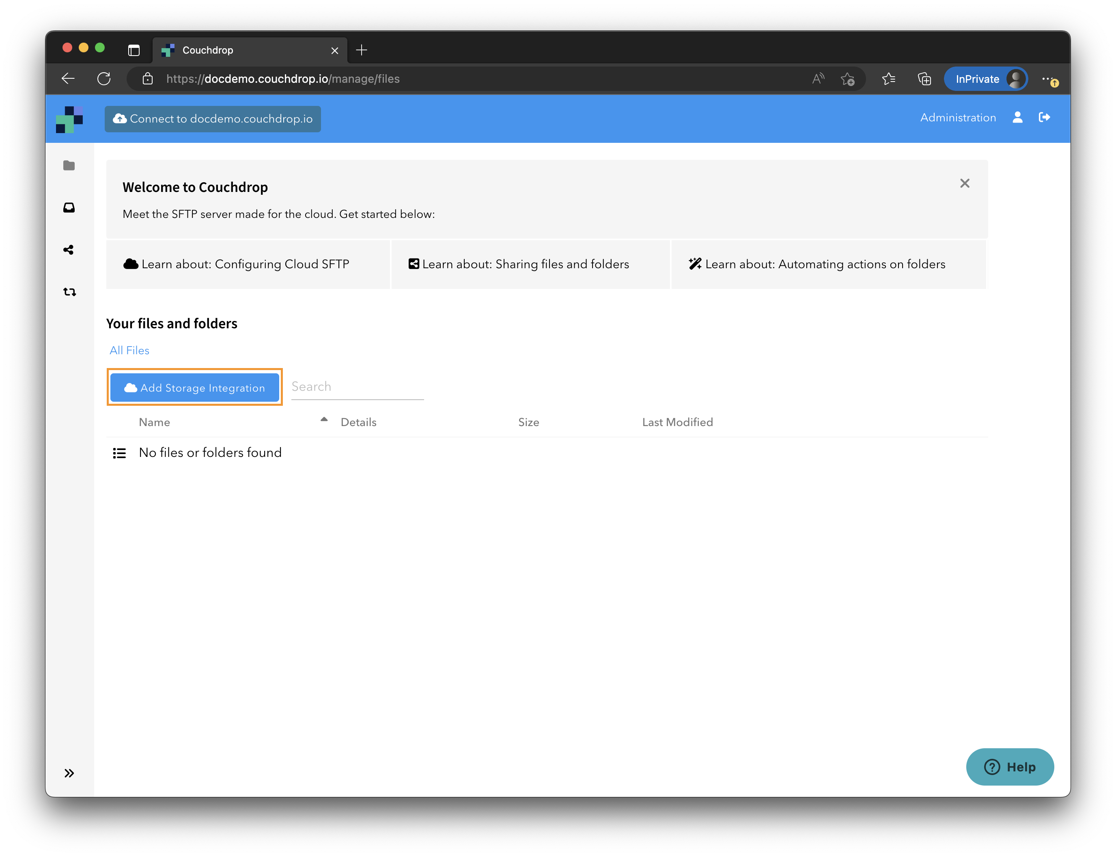Click the share icon on Sharing files card
Screen dimensions: 1116x857
coord(414,264)
